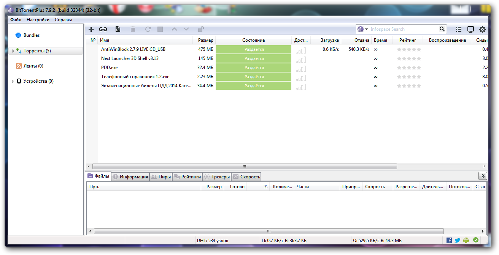The image size is (499, 255).
Task: Switch to the Скорость tab
Action: tap(246, 176)
